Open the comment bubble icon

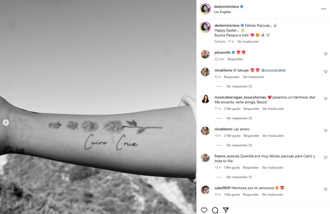click(x=215, y=210)
